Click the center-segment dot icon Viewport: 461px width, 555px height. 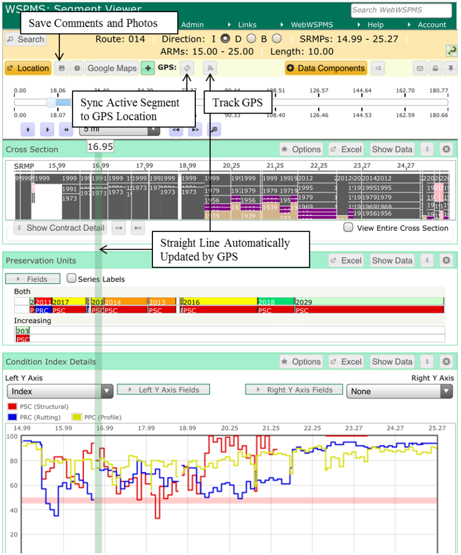coord(67,130)
